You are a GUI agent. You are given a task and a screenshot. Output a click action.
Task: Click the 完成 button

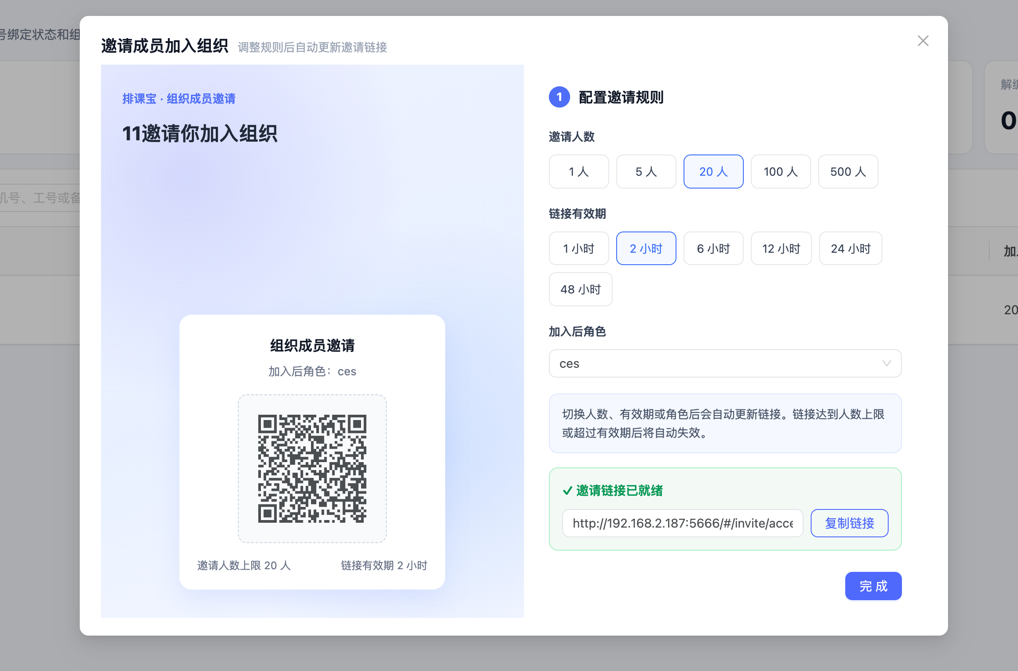[x=873, y=586]
